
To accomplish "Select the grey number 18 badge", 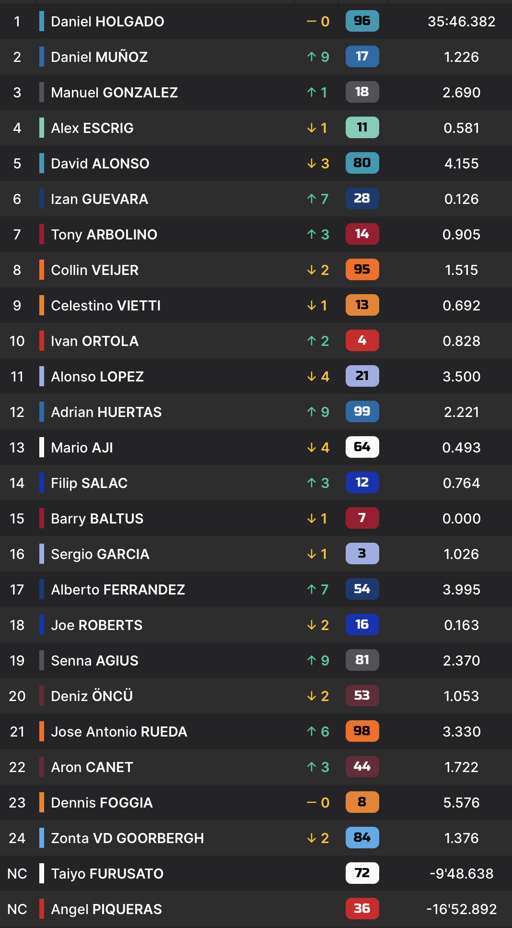I will tap(362, 92).
